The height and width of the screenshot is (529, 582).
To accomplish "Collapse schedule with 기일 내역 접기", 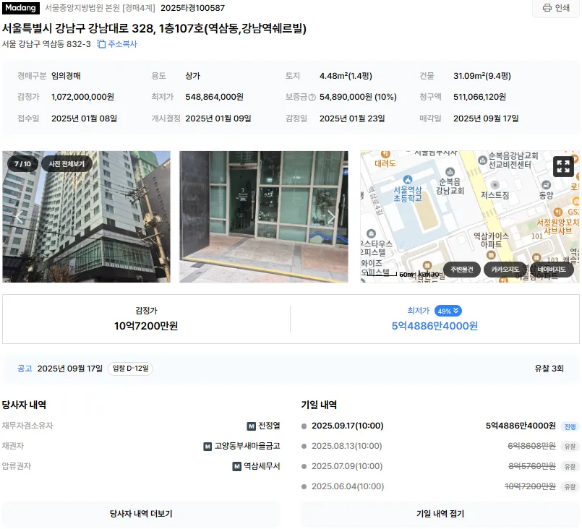I will [440, 514].
